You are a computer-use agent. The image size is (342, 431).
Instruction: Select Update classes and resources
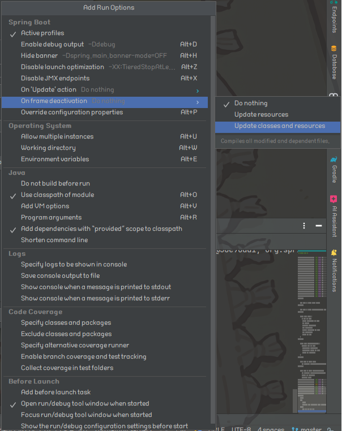coord(277,126)
